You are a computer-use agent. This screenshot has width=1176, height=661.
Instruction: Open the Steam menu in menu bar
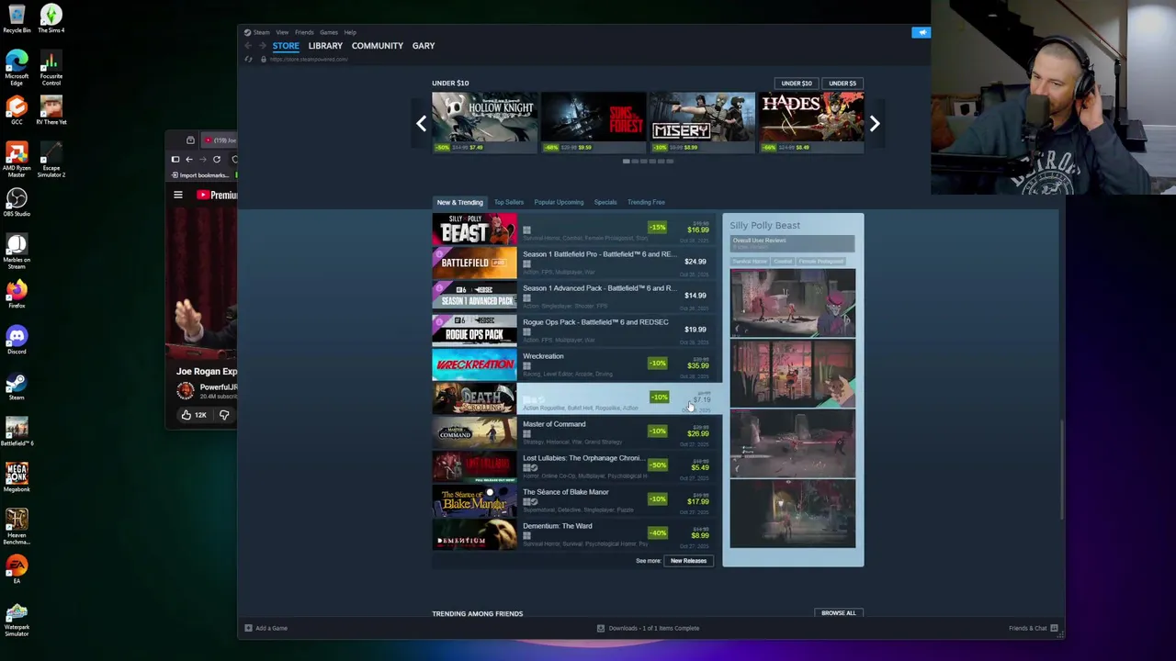[x=261, y=32]
